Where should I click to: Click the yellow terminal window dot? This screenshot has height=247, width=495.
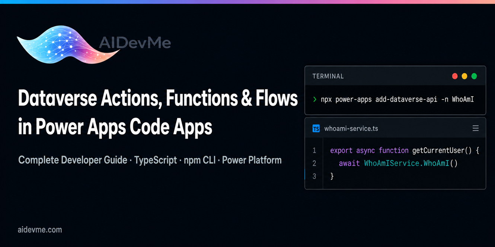[x=464, y=76]
